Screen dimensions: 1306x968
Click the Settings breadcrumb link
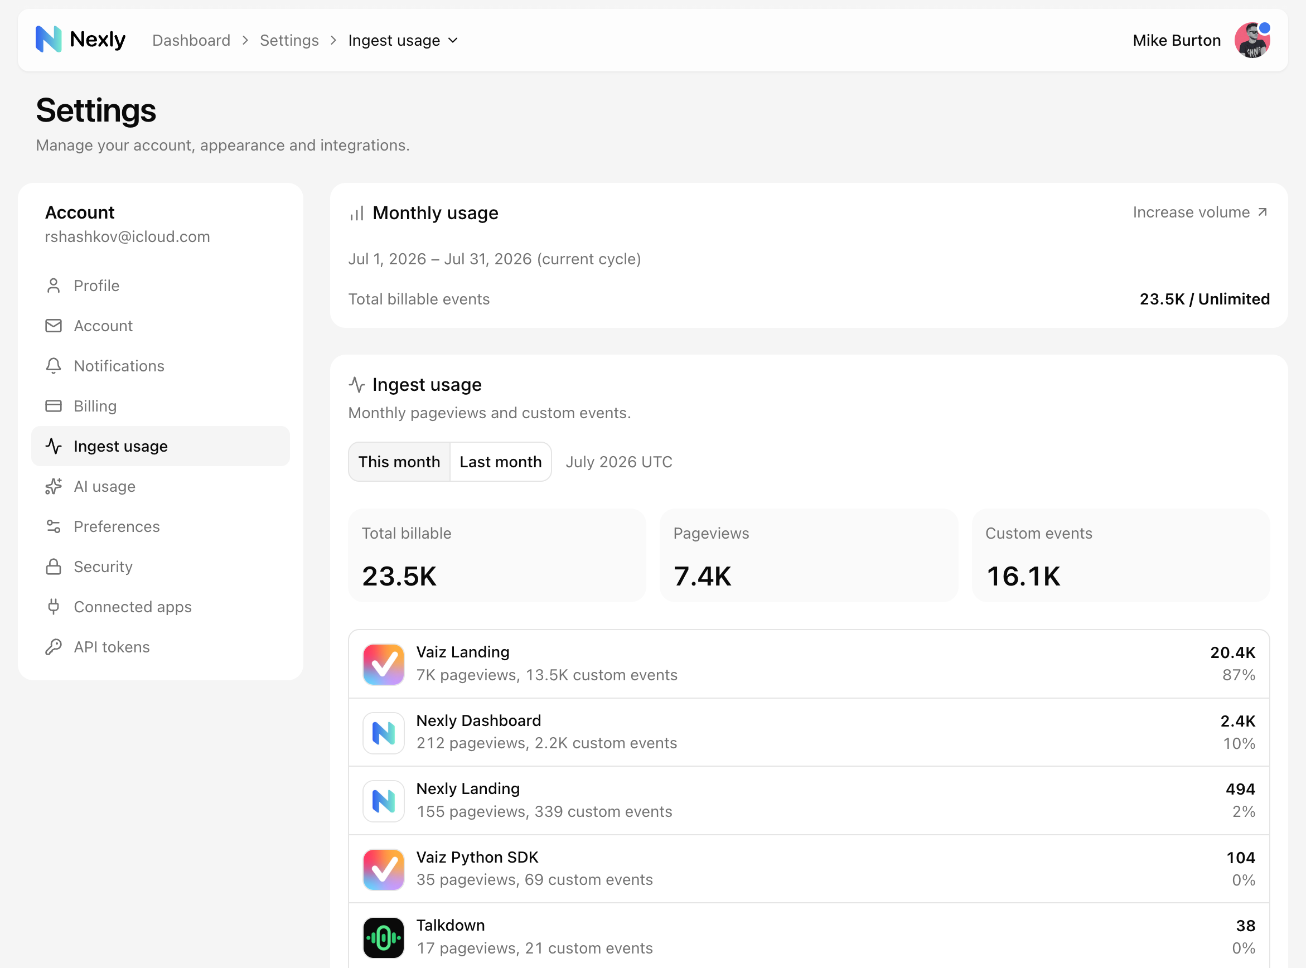(x=289, y=41)
